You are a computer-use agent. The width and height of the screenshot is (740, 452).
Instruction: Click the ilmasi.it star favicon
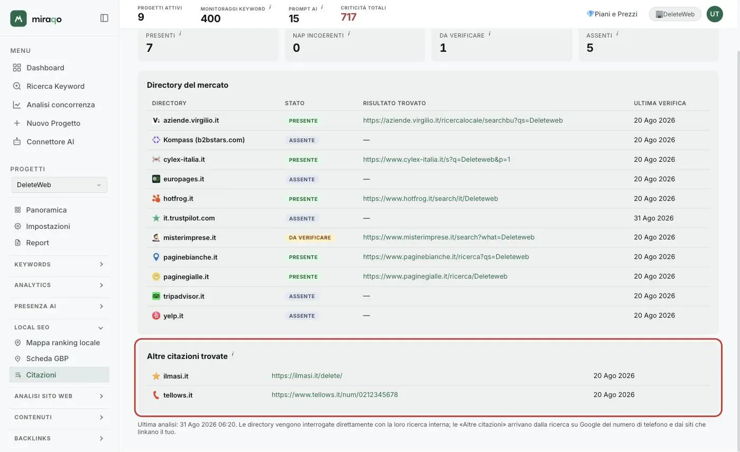pos(156,376)
